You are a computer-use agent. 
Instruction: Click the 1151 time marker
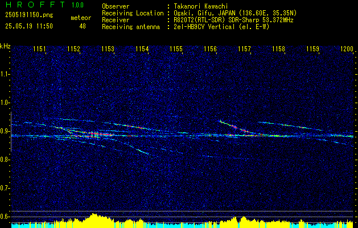tap(39, 48)
